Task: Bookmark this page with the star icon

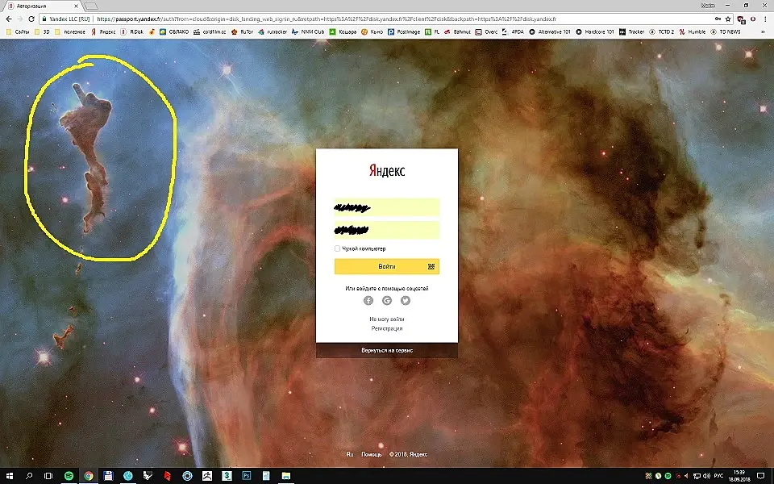Action: click(x=728, y=19)
